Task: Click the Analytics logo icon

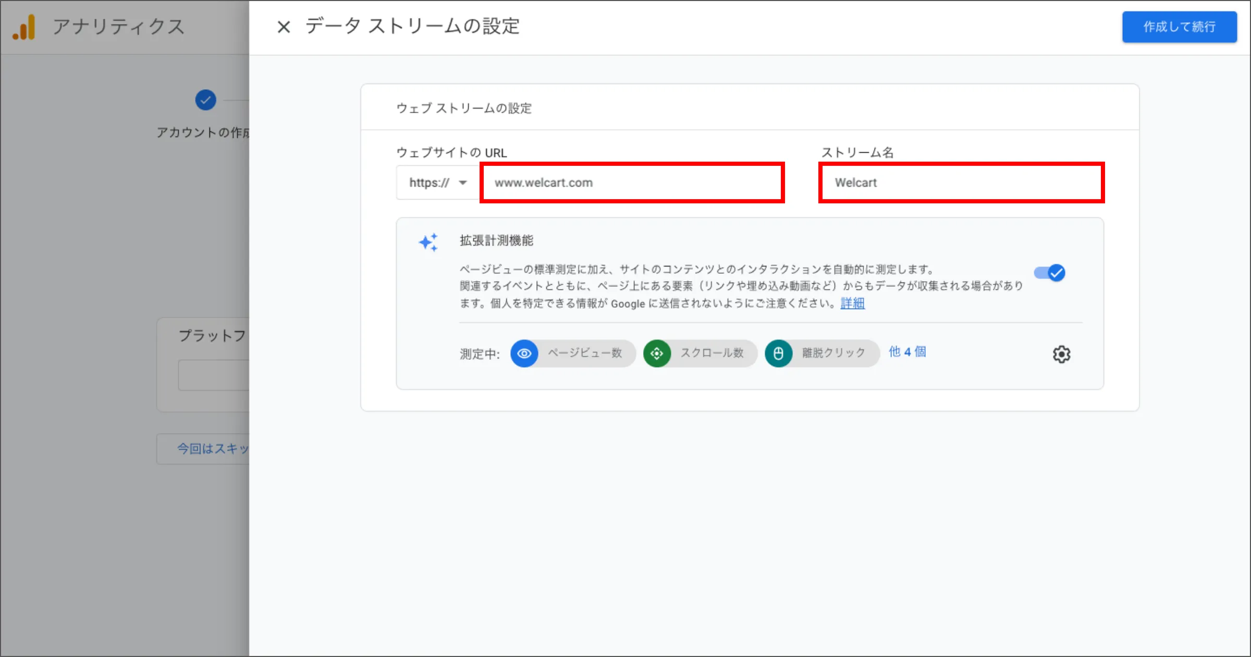Action: (24, 27)
